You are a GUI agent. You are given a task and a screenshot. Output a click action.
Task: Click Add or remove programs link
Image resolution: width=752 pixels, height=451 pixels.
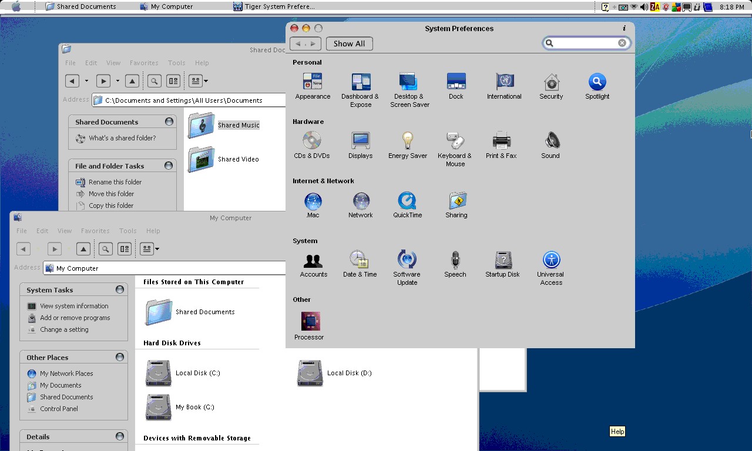[75, 318]
